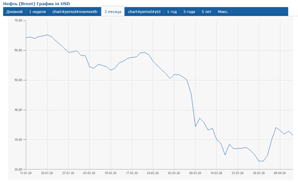Screen dimensions: 298x182
Task: Select the 1 неделя tab
Action: (x=37, y=12)
